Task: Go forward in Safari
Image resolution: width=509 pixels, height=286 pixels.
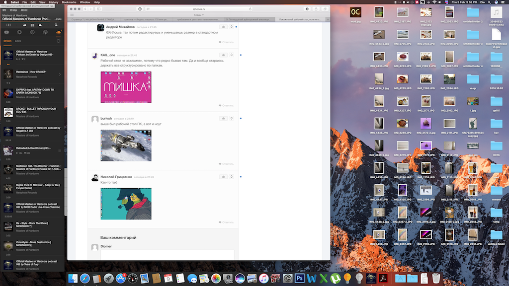Action: [x=90, y=9]
